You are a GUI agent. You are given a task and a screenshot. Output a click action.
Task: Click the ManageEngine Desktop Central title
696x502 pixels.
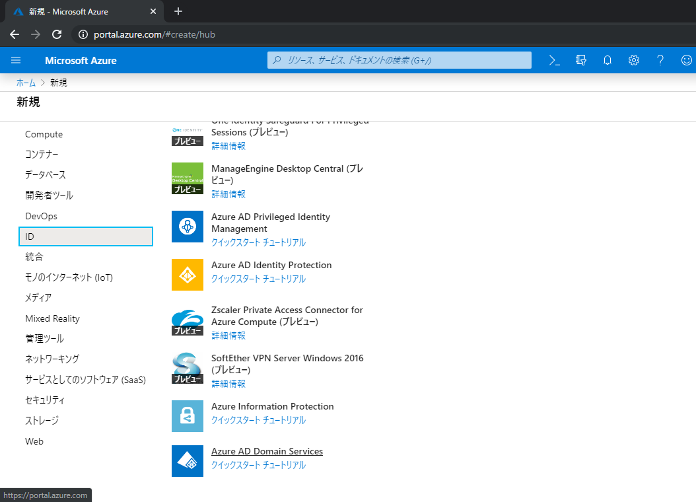pos(287,174)
